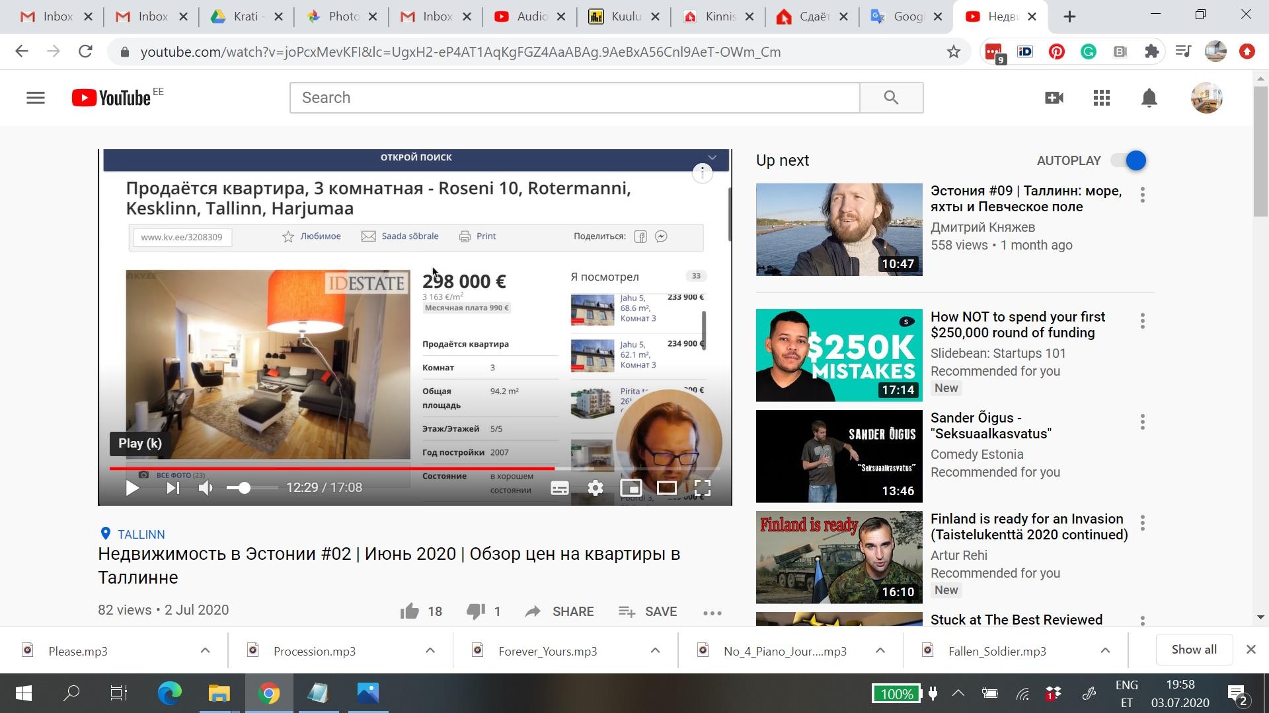Click the create video camera icon

pyautogui.click(x=1054, y=98)
